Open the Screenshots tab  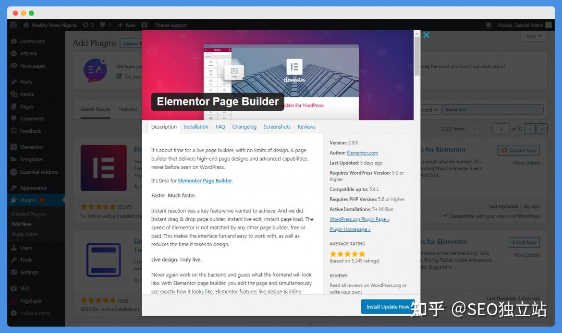(277, 127)
